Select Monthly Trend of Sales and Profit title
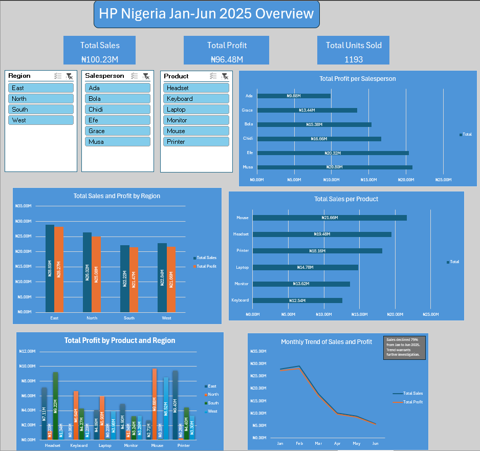 coord(326,342)
